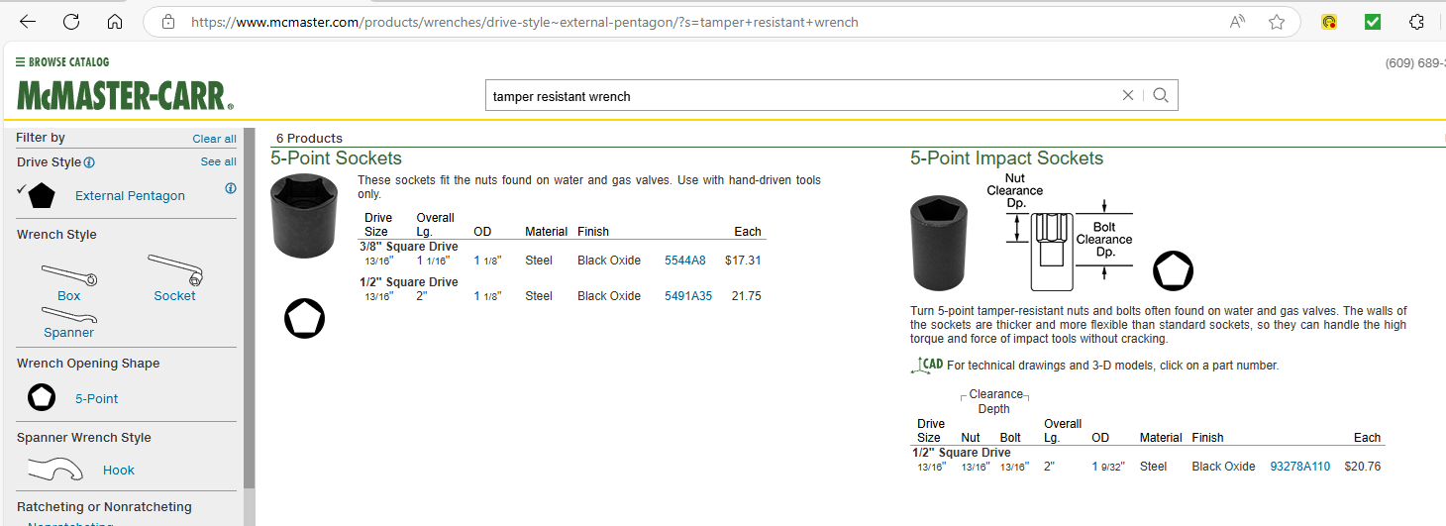This screenshot has height=526, width=1446.
Task: Open part number 5491A35
Action: pos(688,296)
